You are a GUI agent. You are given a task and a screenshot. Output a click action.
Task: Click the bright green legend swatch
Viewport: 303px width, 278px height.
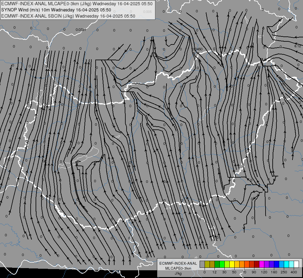pyautogui.click(x=222, y=264)
